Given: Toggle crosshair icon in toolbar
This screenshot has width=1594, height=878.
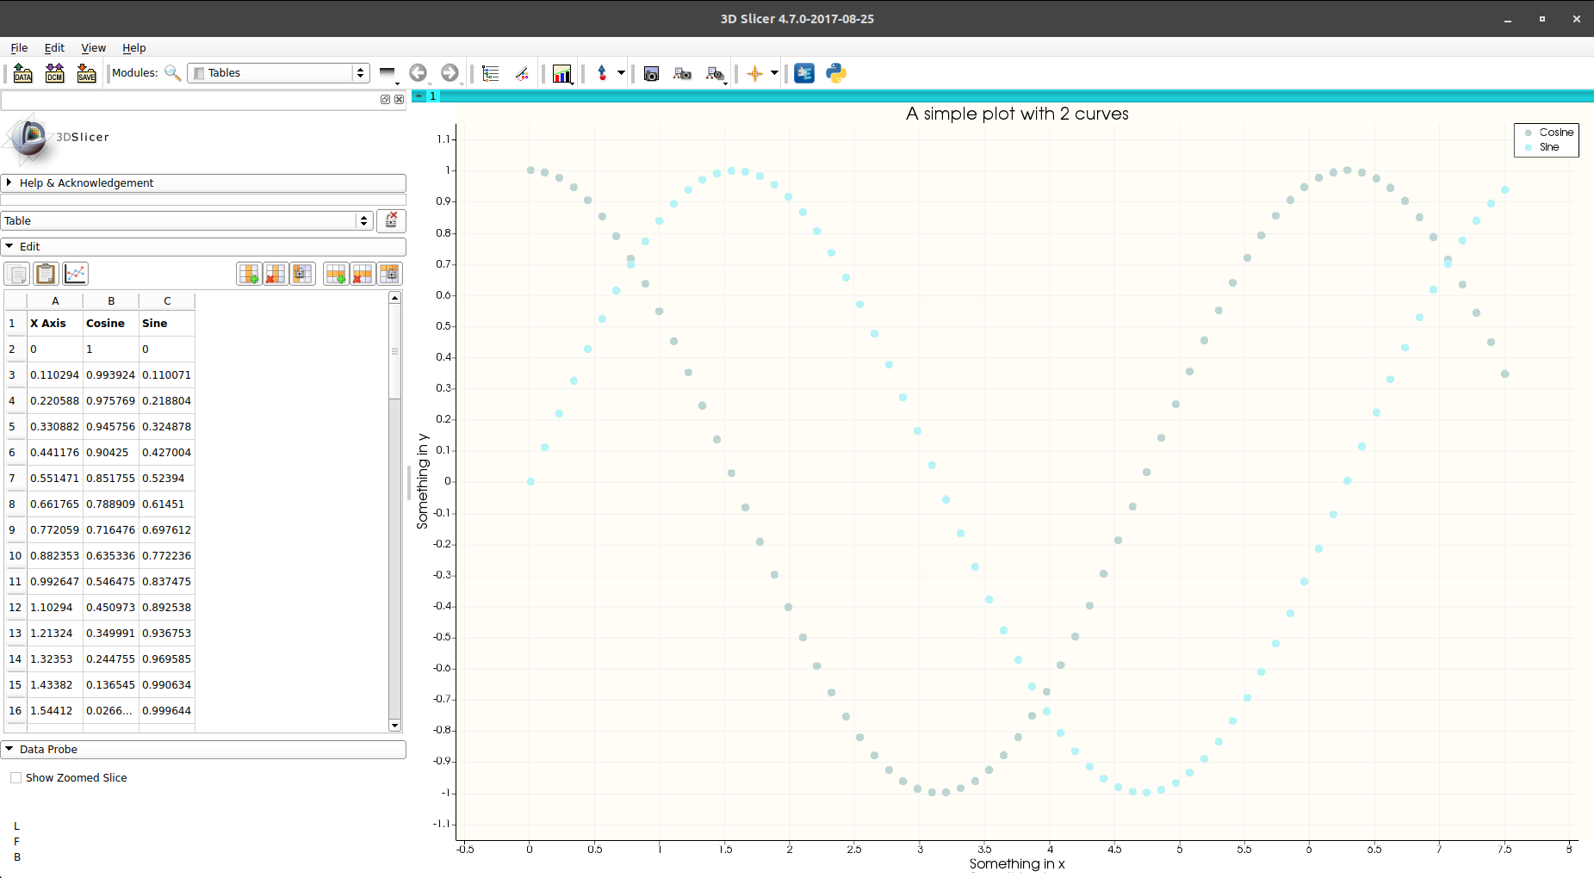Looking at the screenshot, I should 755,74.
